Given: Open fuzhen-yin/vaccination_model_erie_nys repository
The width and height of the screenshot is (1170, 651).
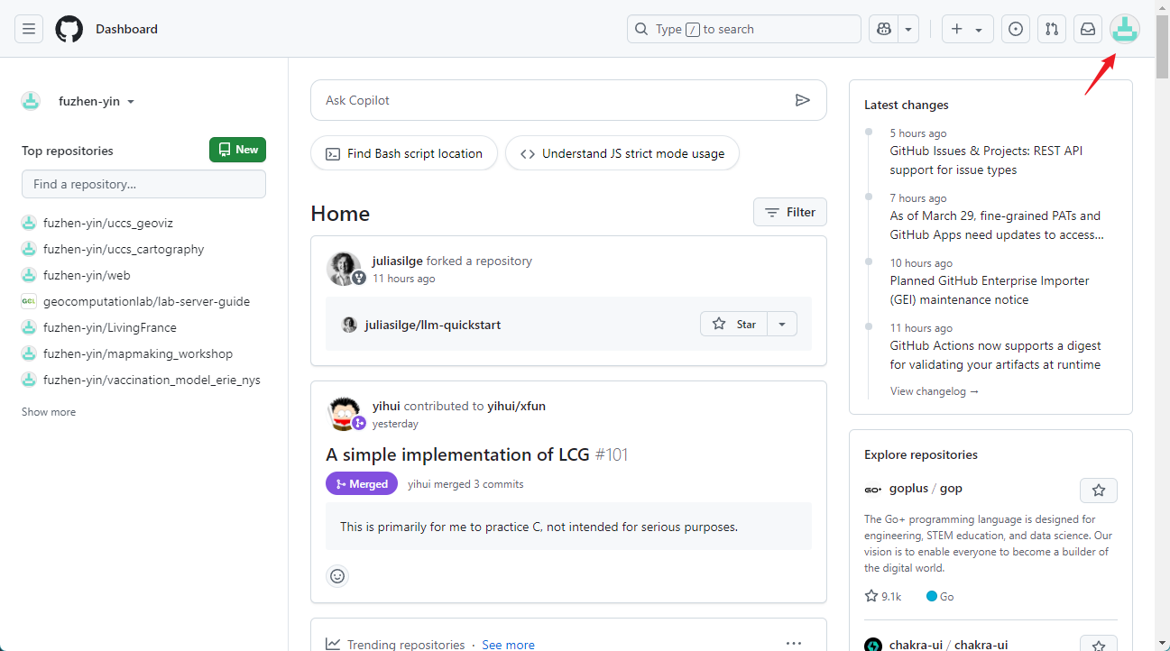Looking at the screenshot, I should 152,380.
